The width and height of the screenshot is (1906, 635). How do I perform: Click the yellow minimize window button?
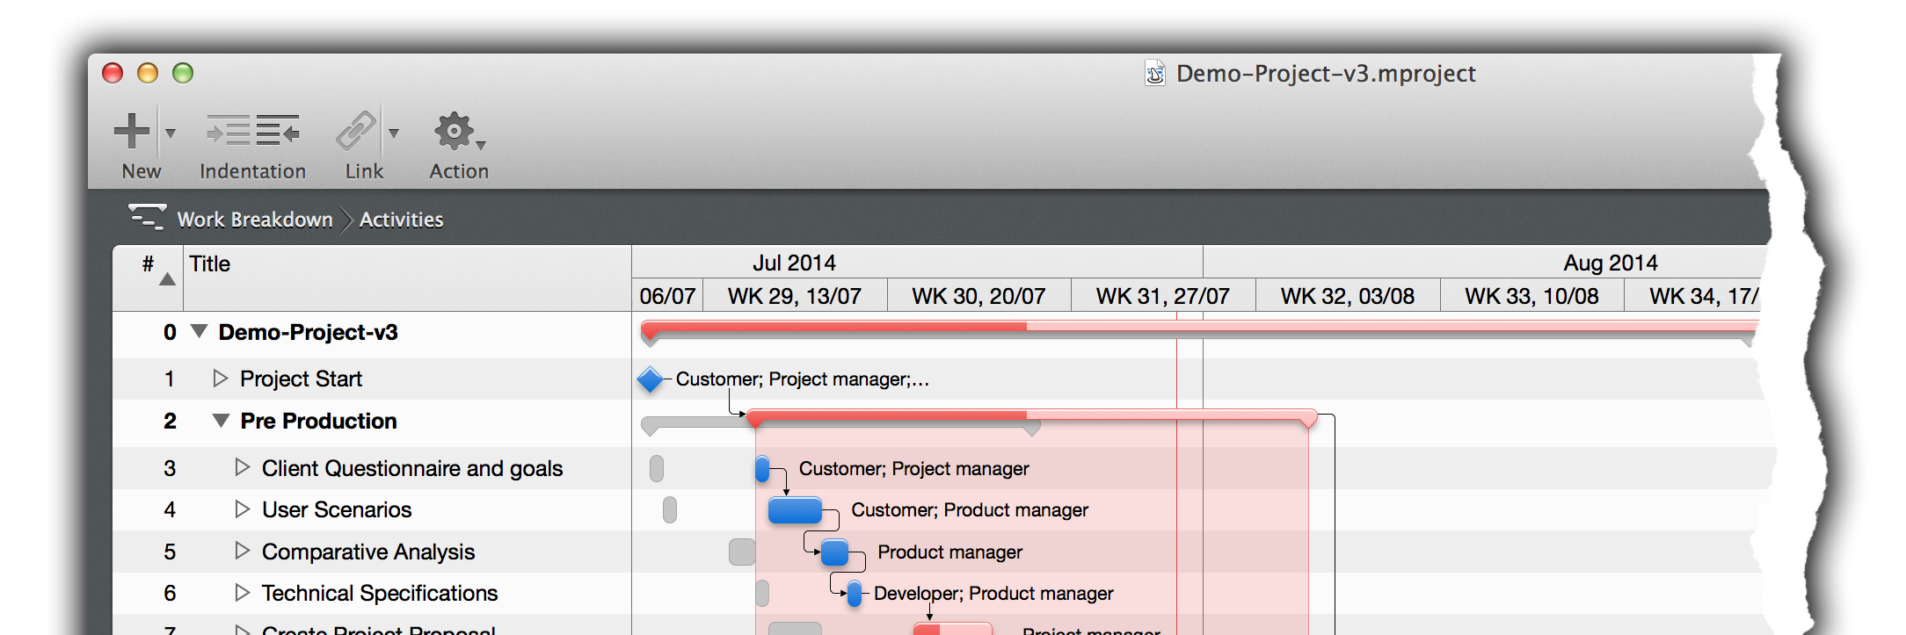(148, 73)
